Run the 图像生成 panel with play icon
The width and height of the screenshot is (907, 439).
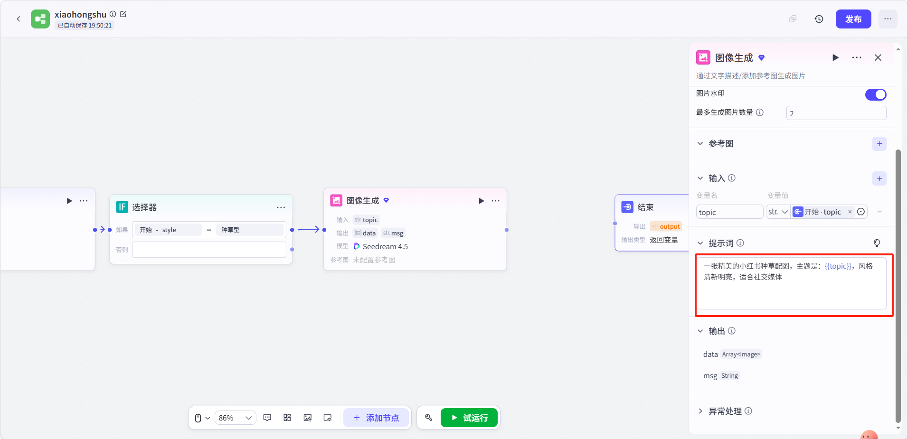pos(835,57)
